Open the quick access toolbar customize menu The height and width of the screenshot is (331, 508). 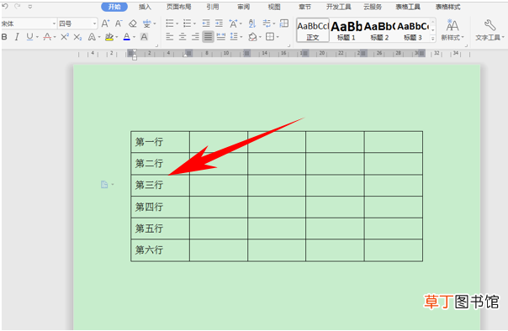pyautogui.click(x=29, y=7)
